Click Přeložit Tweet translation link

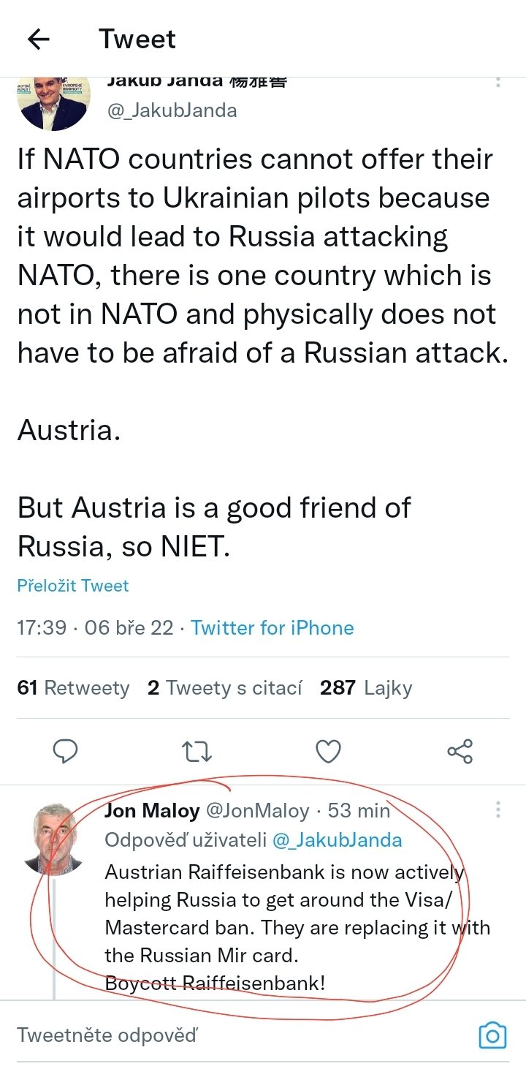click(x=73, y=586)
